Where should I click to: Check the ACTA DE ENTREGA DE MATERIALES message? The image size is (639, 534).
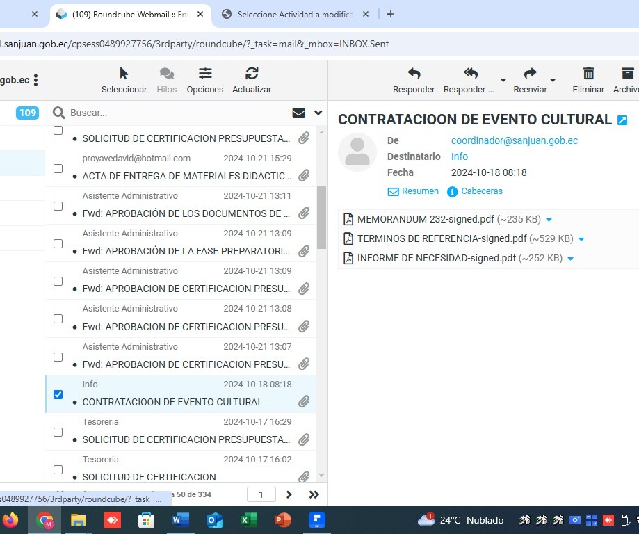[x=58, y=168]
